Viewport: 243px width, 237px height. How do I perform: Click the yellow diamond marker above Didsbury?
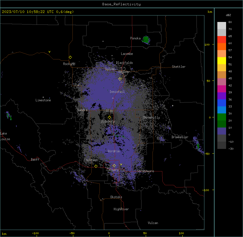point(110,117)
